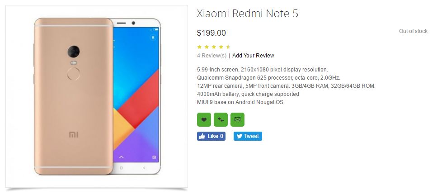Click the Add Your Review link
This screenshot has height=195, width=437.
253,56
